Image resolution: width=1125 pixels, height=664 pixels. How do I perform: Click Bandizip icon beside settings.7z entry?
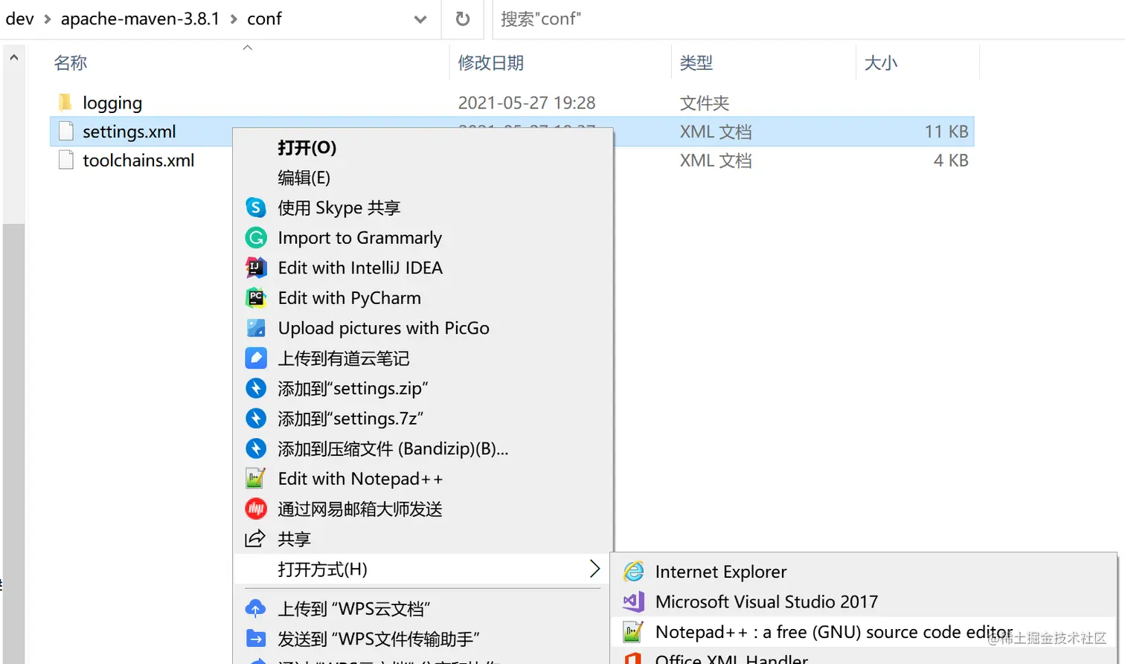pos(256,419)
